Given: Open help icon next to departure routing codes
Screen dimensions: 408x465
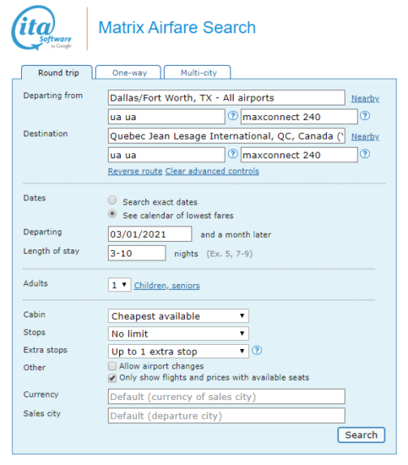Looking at the screenshot, I should pos(233,116).
